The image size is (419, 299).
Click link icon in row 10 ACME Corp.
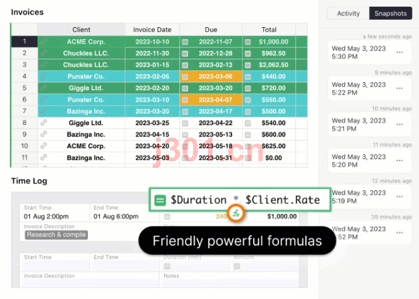tap(43, 146)
